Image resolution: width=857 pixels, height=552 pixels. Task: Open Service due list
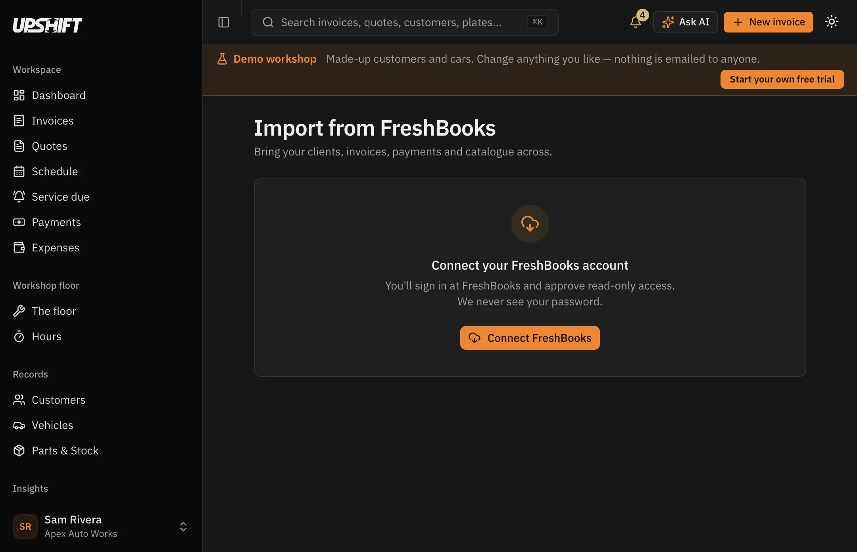pos(101,197)
